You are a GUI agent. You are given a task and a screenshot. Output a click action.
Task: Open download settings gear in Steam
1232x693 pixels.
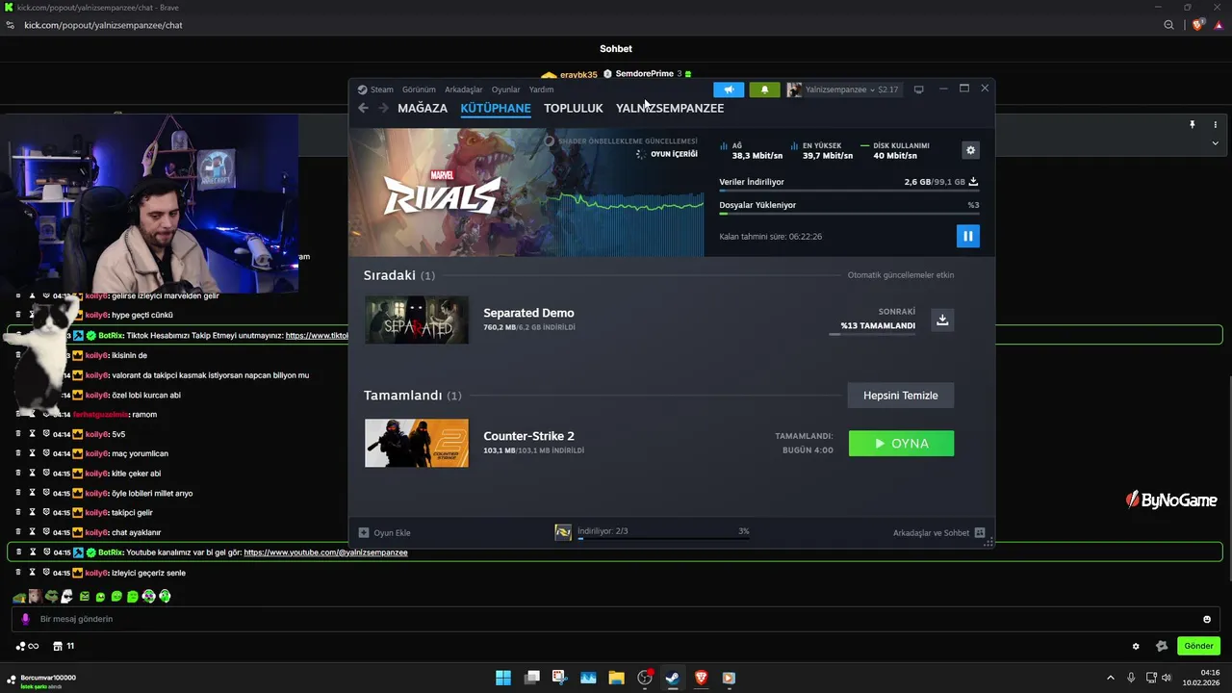970,150
